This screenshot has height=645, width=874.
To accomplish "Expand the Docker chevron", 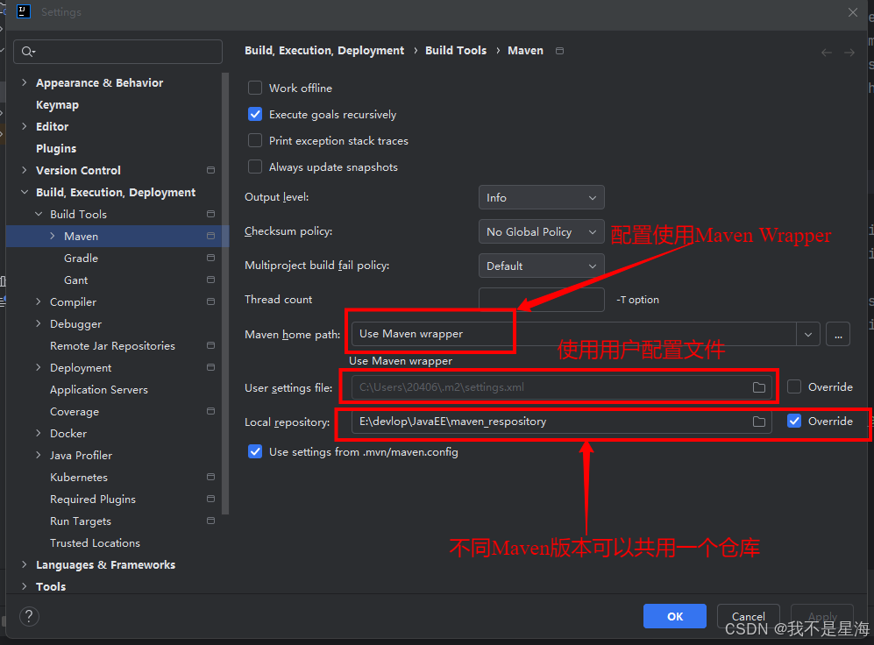I will click(39, 433).
